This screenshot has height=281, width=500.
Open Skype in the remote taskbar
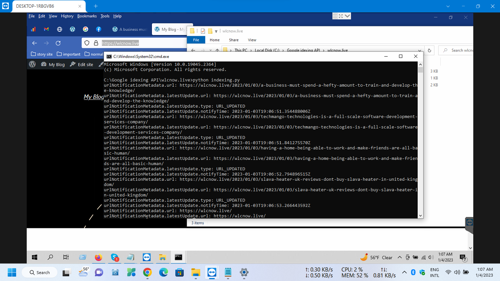[114, 257]
